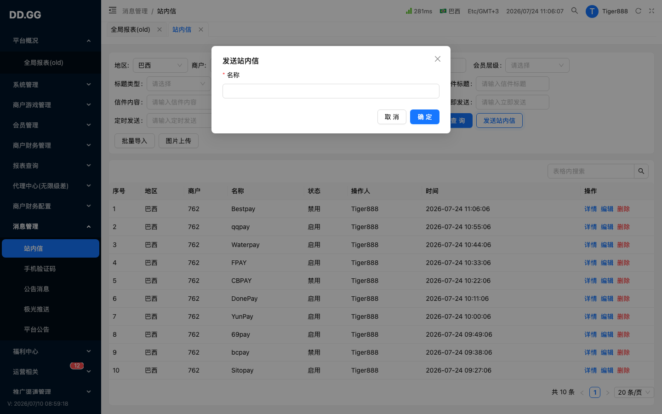662x414 pixels.
Task: Select 全局报表(old) in the sidebar
Action: point(51,63)
